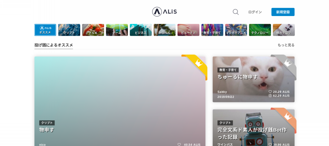Click the 62.29 ALIS tip value

[x=281, y=96]
